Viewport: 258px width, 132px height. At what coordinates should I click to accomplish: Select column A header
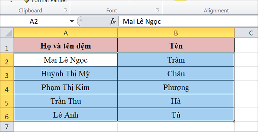(66, 33)
